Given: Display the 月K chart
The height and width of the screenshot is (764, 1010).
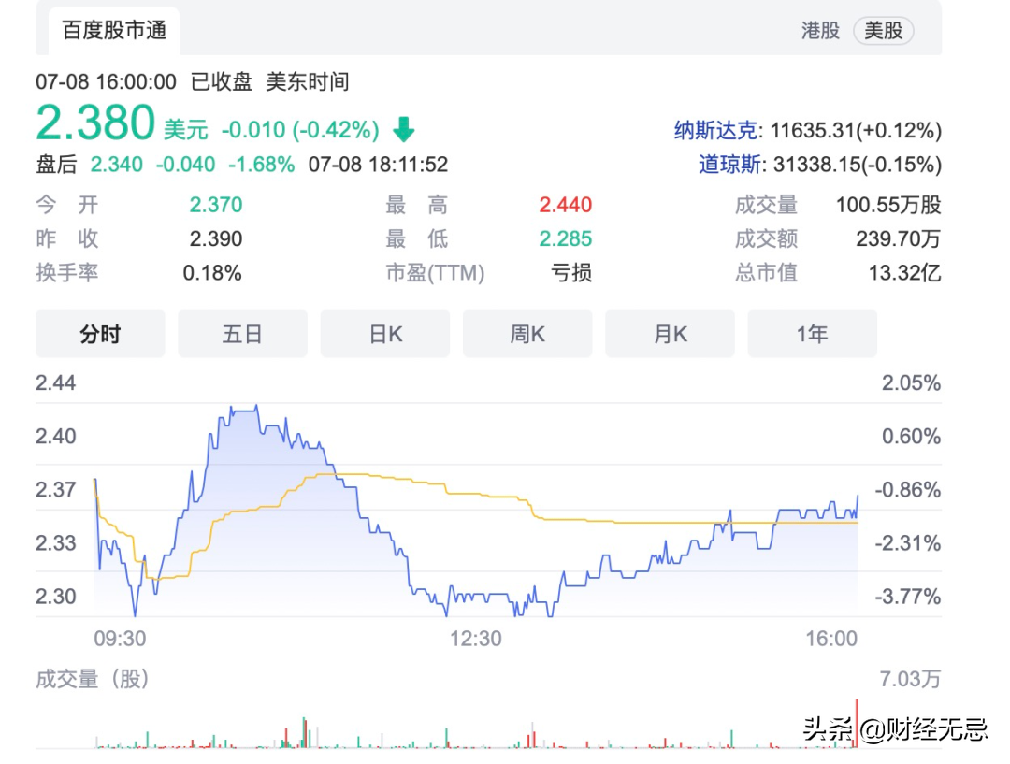Looking at the screenshot, I should [670, 334].
